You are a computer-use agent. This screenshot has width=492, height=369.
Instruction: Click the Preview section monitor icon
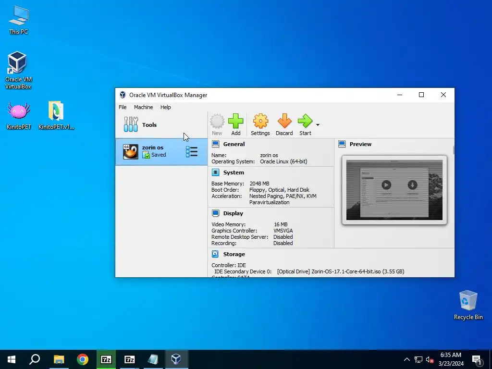(x=342, y=144)
